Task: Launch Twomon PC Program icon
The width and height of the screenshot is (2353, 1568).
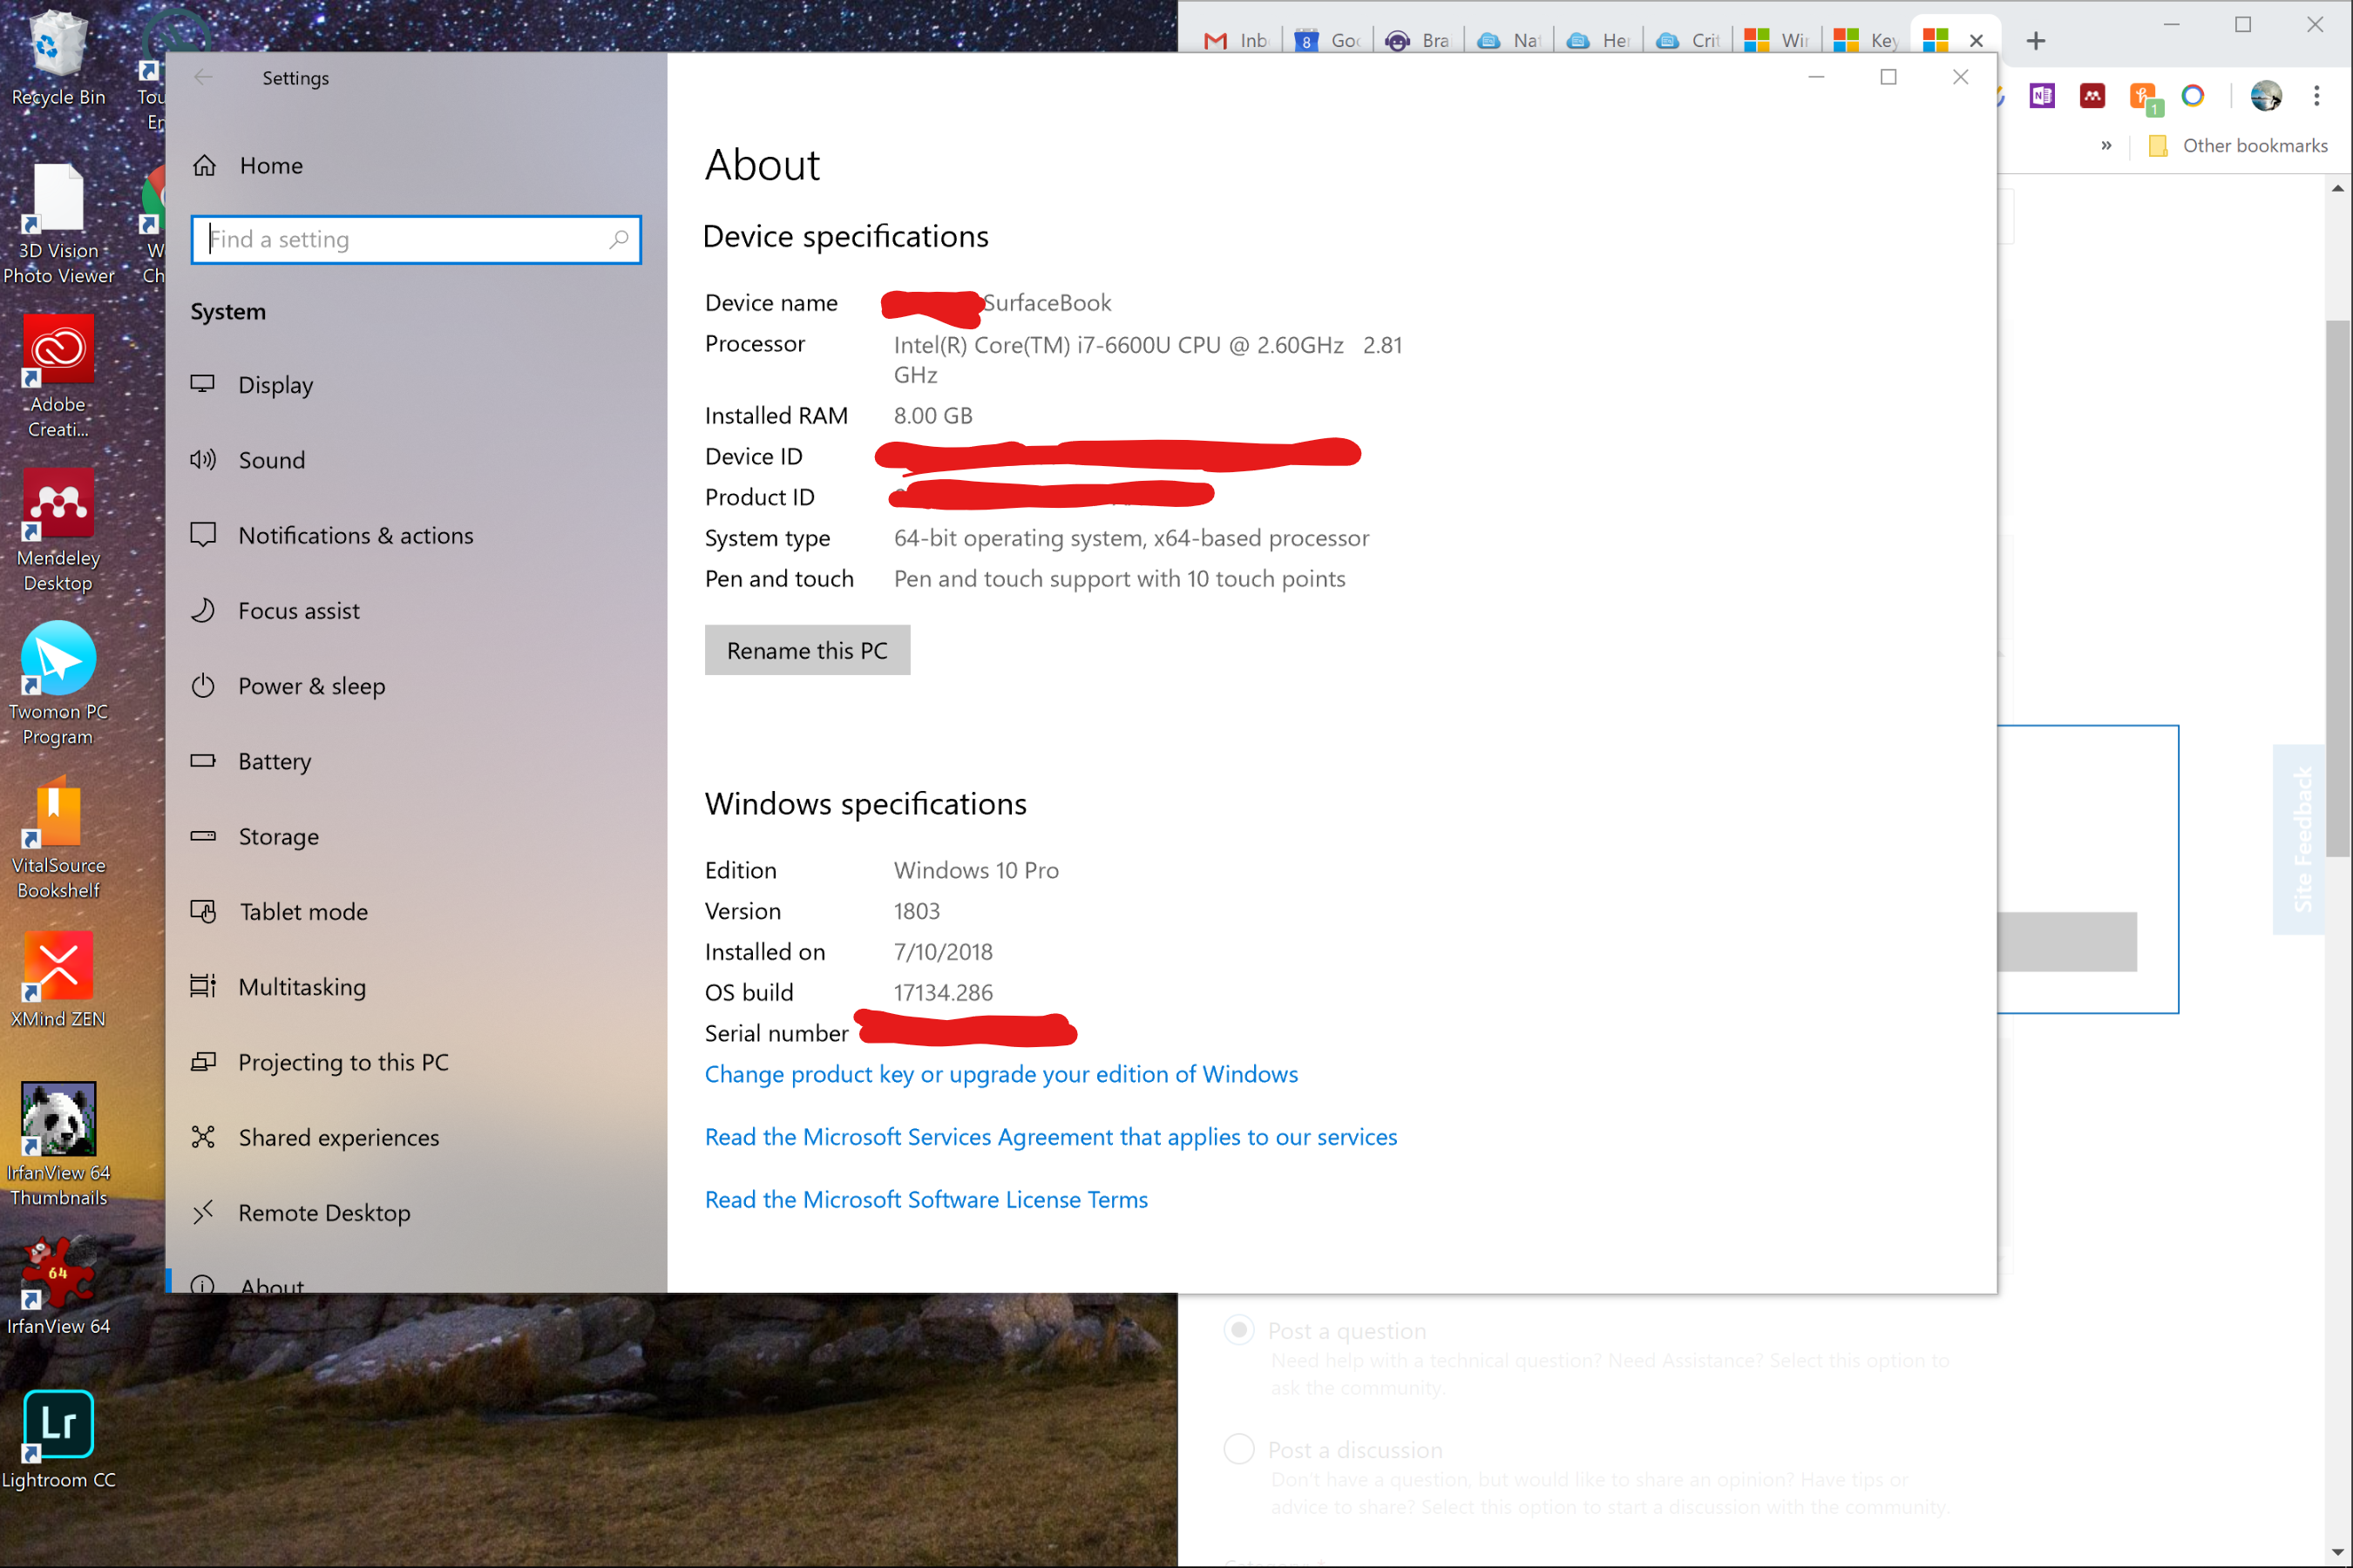Action: (58, 657)
